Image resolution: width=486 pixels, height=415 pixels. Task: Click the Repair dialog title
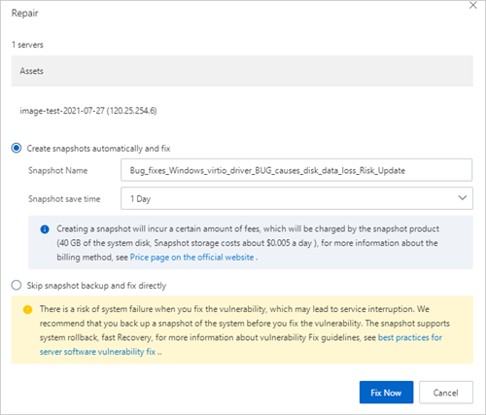(x=24, y=13)
